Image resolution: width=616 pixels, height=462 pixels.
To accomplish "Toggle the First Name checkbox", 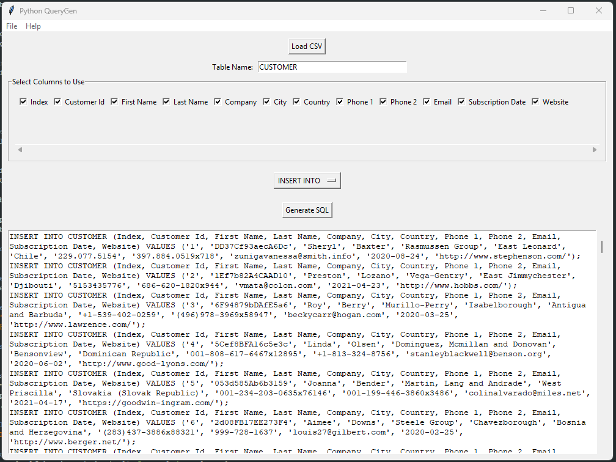I will [114, 101].
